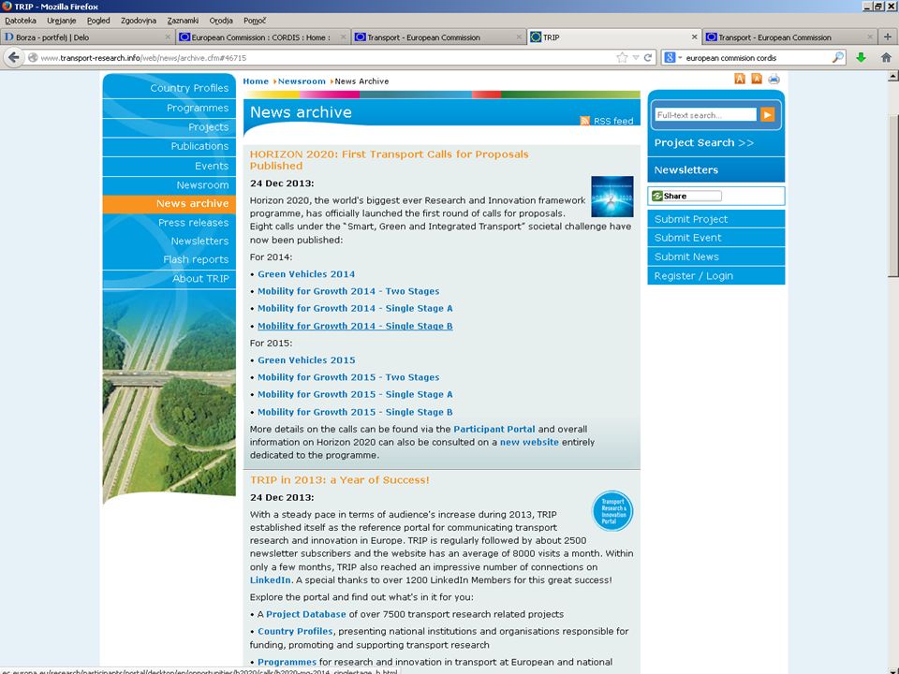The width and height of the screenshot is (899, 674).
Task: Reload the page with the refresh icon
Action: [648, 57]
